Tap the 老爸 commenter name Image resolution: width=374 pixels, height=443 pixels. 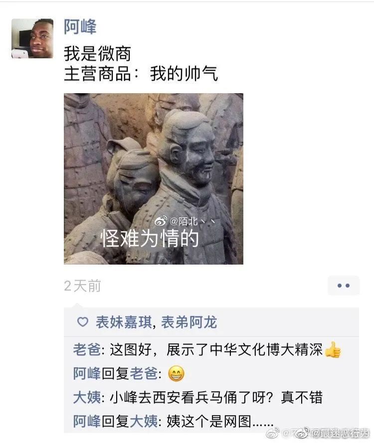(x=87, y=349)
